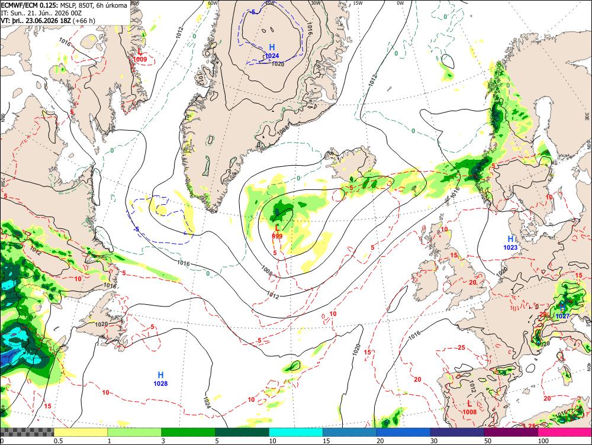Click the '1024' isobar label near bottom edge
Viewport: 592px width, 445px height.
point(207,402)
